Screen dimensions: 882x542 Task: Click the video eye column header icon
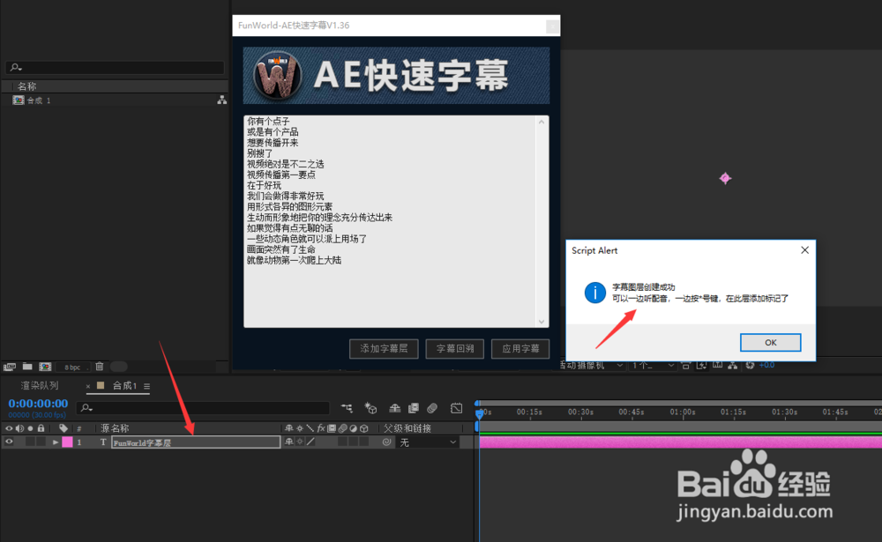pyautogui.click(x=9, y=428)
